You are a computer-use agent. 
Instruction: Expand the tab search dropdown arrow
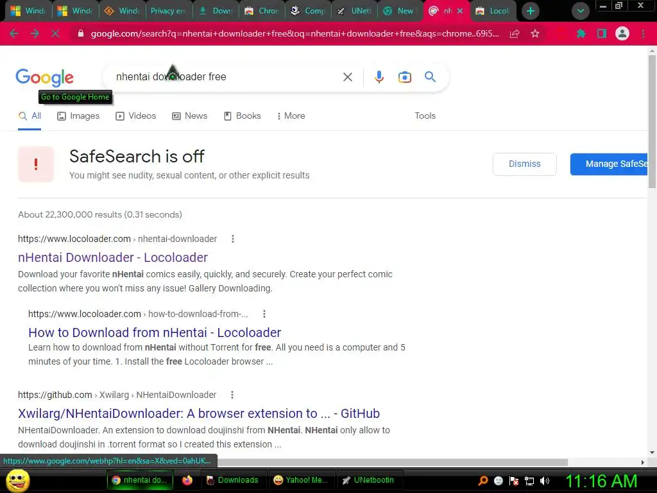point(580,11)
